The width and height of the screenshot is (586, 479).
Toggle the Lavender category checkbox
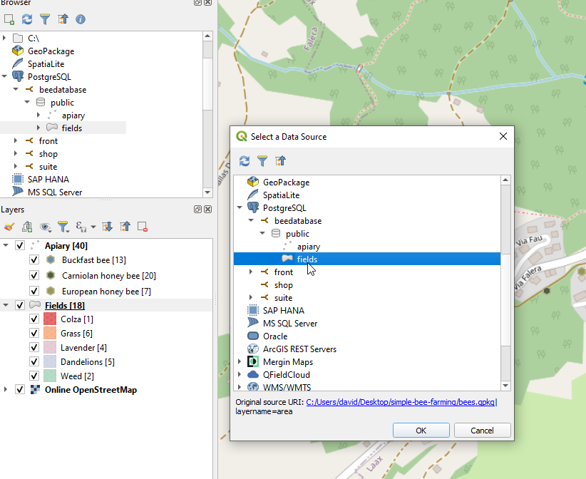point(34,348)
